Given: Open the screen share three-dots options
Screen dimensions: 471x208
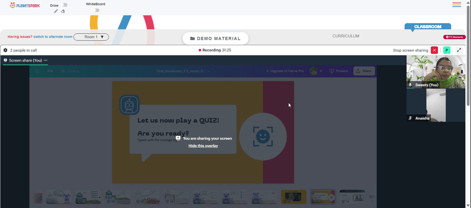Looking at the screenshot, I should click(x=46, y=60).
